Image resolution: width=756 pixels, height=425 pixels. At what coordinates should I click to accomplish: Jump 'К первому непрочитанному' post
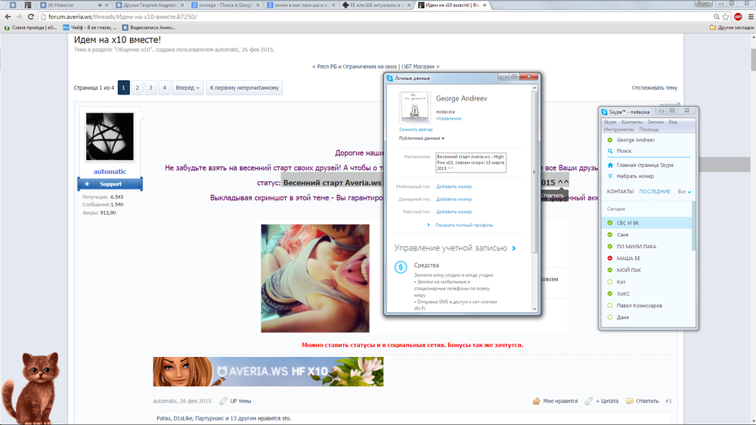(244, 88)
